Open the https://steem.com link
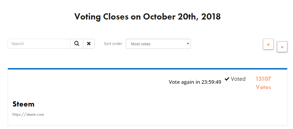Viewport: 293px width, 129px height. click(28, 115)
